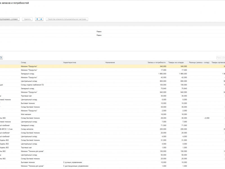
Task: Click 340,000 in Запасы и потребности column
Action: (163, 66)
